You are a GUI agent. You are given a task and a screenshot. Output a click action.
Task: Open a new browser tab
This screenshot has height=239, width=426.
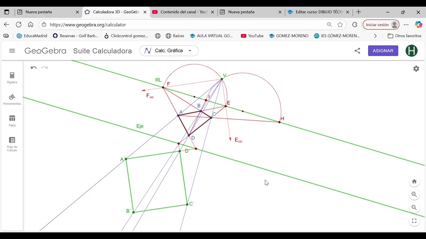358,12
